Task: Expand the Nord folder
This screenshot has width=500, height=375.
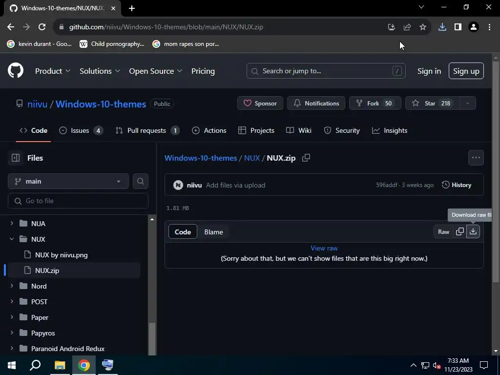Action: (x=12, y=286)
